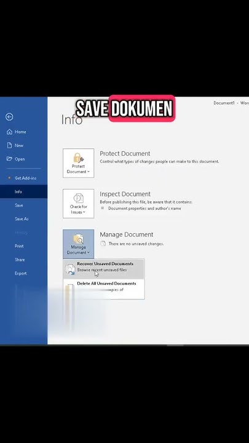
Task: Click the Recover Unsaved Documents file icon
Action: click(70, 269)
